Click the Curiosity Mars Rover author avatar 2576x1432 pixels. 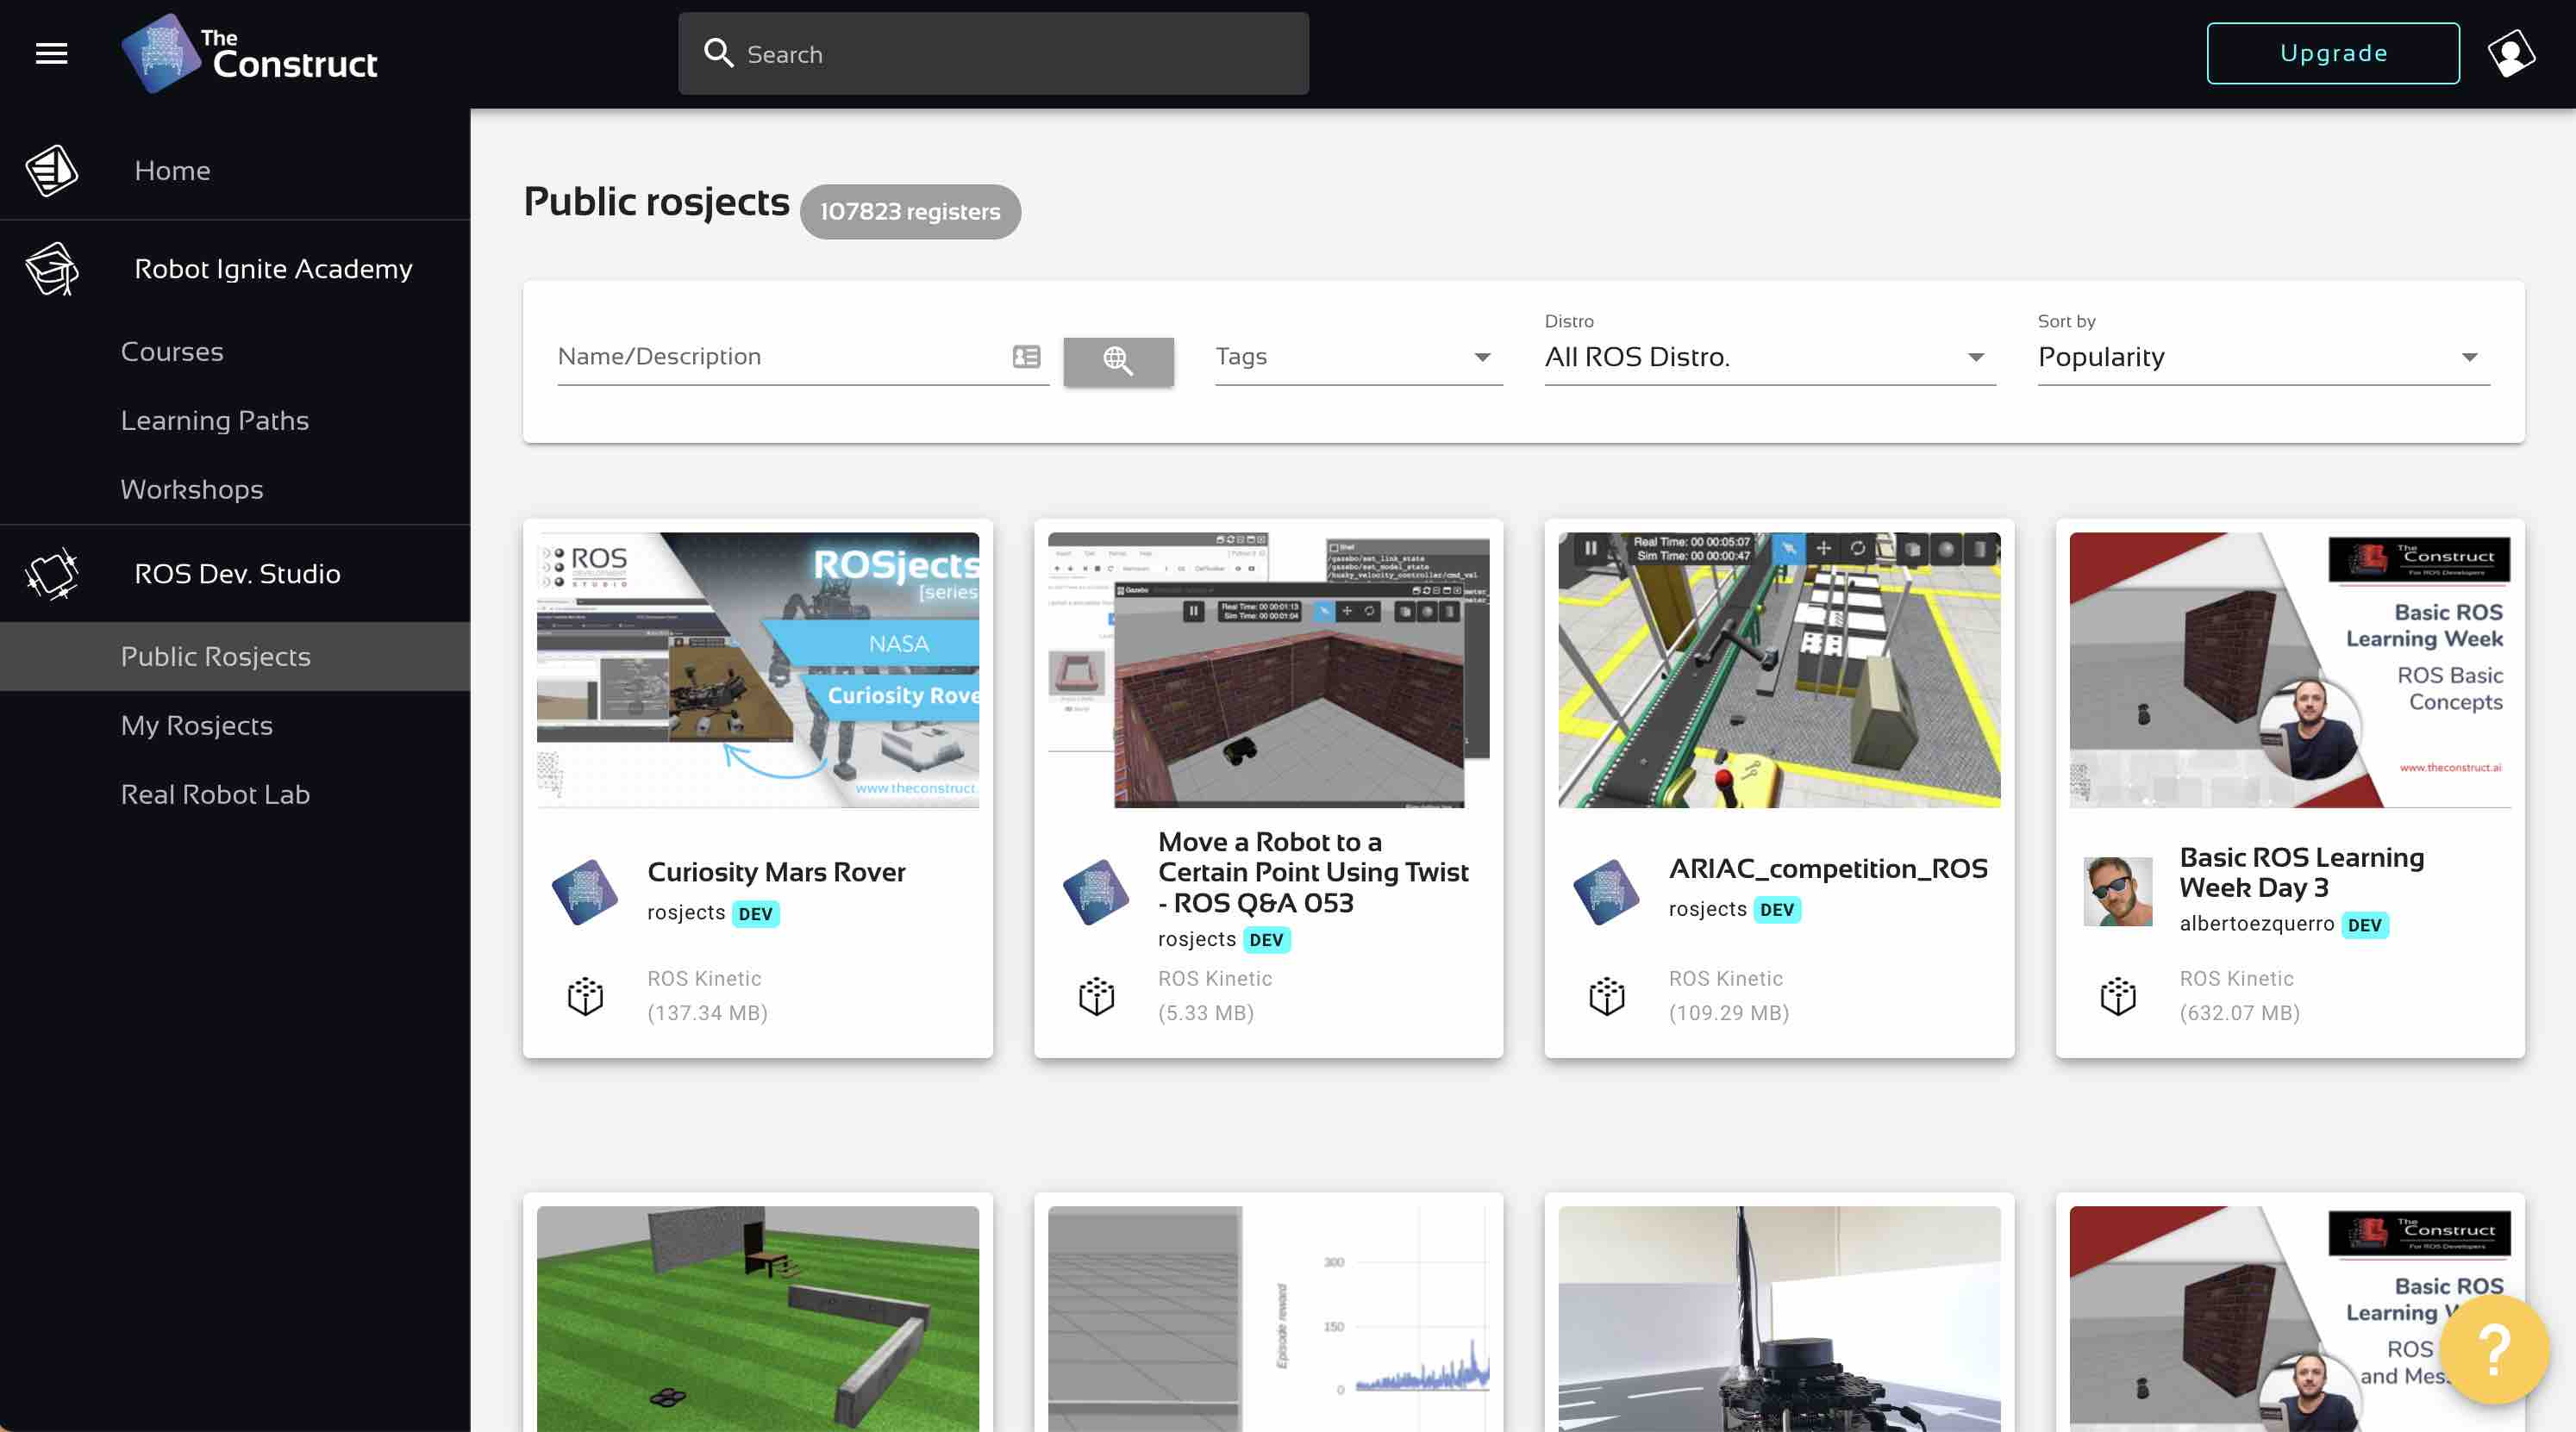pos(586,892)
